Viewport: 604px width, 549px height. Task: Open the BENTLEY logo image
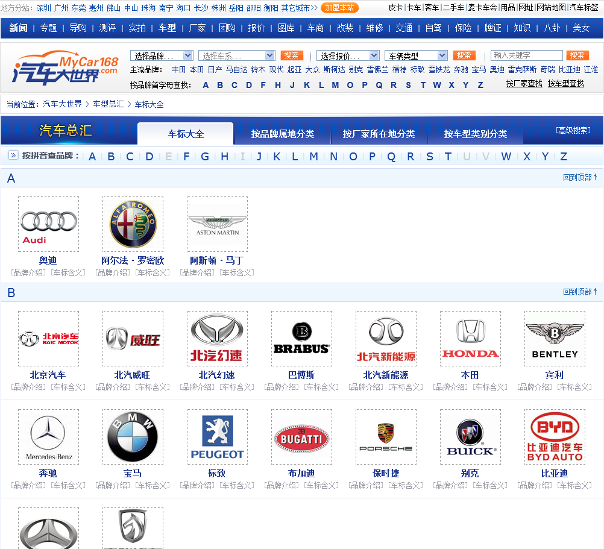tap(555, 339)
